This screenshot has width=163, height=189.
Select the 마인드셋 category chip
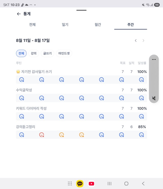[64, 53]
